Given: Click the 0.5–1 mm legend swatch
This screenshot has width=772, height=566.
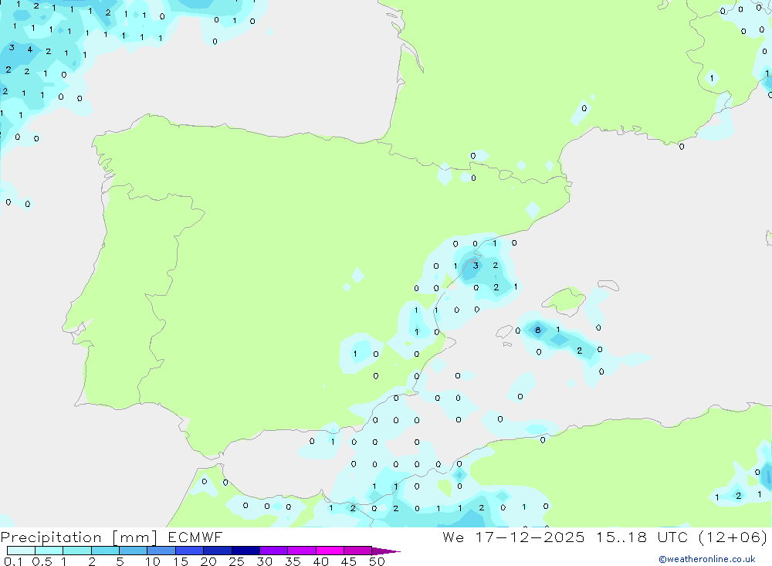Looking at the screenshot, I should click(x=49, y=551).
